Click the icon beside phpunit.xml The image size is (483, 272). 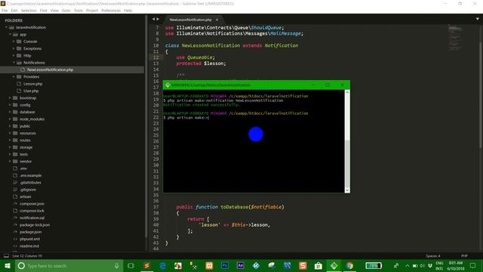point(15,239)
